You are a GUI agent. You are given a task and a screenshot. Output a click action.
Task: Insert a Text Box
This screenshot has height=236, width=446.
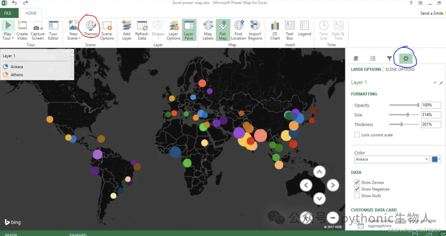pos(290,30)
